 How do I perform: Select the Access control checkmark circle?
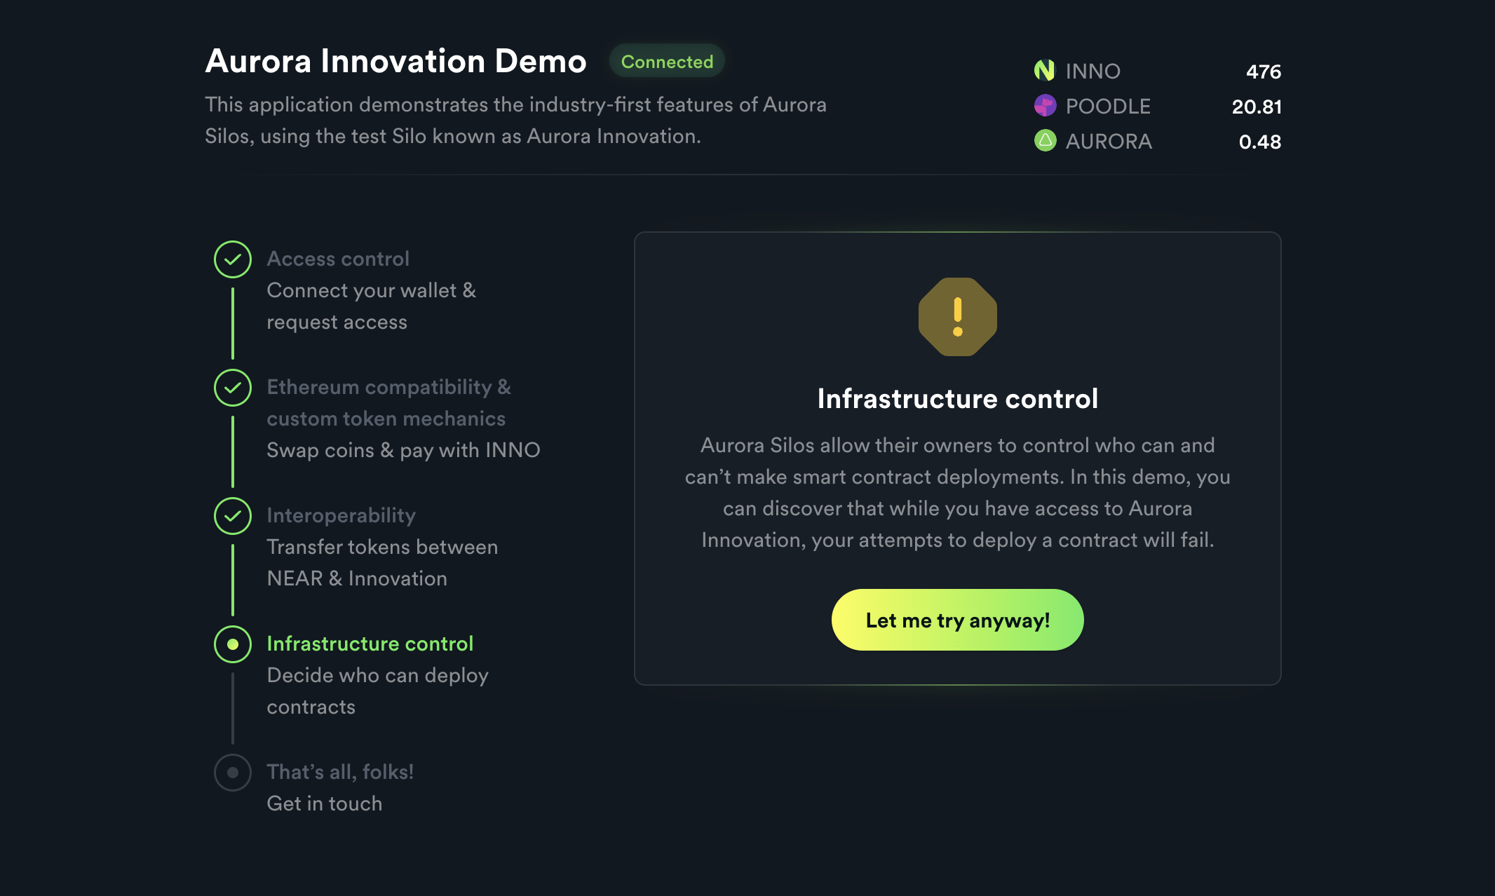point(233,259)
